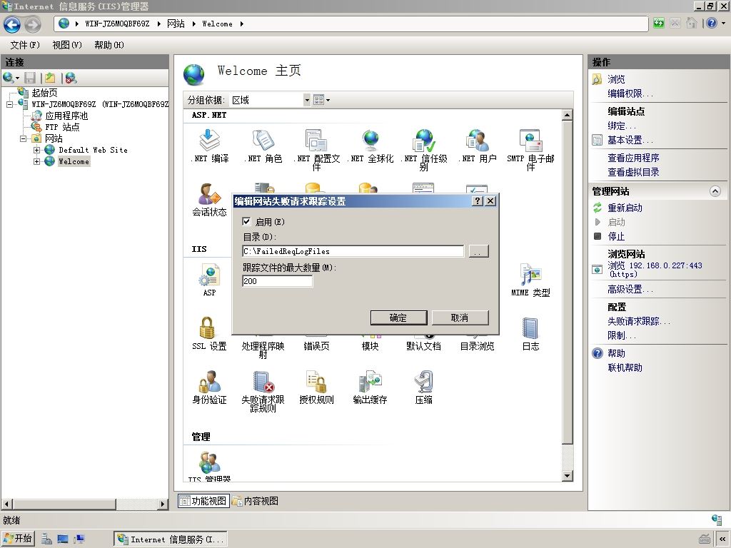
Task: Click the feature pane vertical scrollbar down arrow
Action: pos(568,476)
